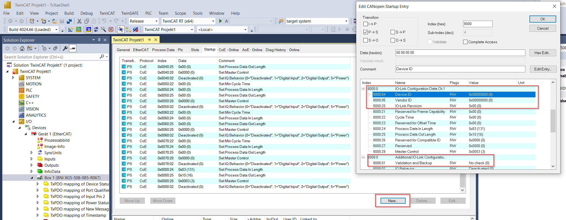Click Cancel in Edit CANopen Startup Entry
Viewport: 566px width, 220px height.
point(543,28)
